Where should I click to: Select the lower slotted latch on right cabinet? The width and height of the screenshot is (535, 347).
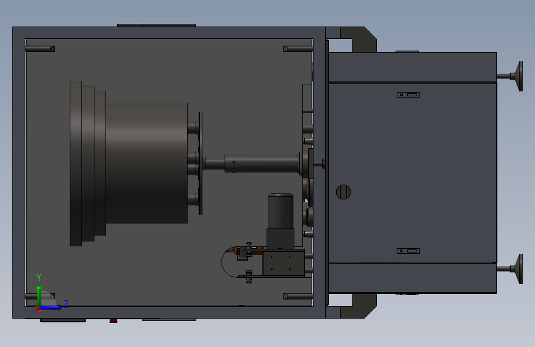pyautogui.click(x=408, y=251)
